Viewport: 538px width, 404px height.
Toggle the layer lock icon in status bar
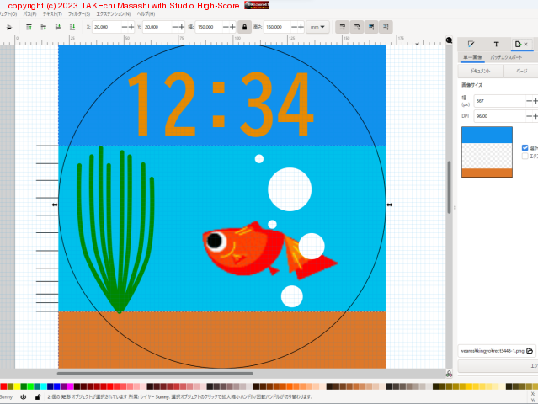38,396
